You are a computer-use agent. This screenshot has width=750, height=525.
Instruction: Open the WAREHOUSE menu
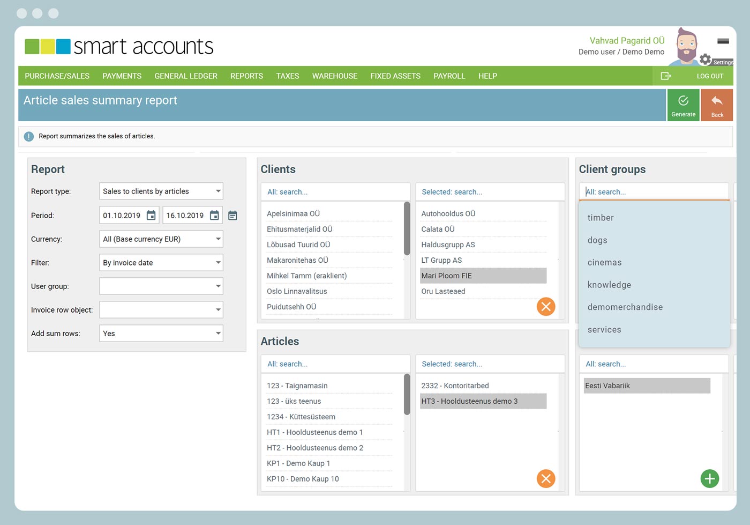335,76
